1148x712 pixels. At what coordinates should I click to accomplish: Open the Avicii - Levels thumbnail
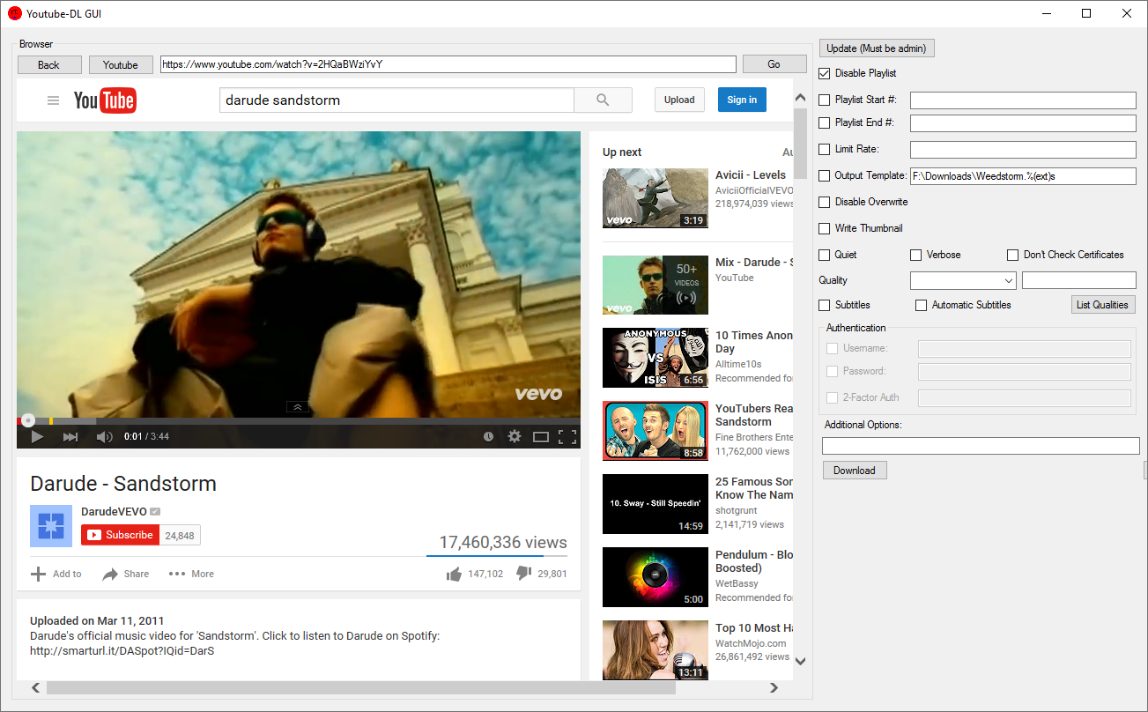point(655,198)
